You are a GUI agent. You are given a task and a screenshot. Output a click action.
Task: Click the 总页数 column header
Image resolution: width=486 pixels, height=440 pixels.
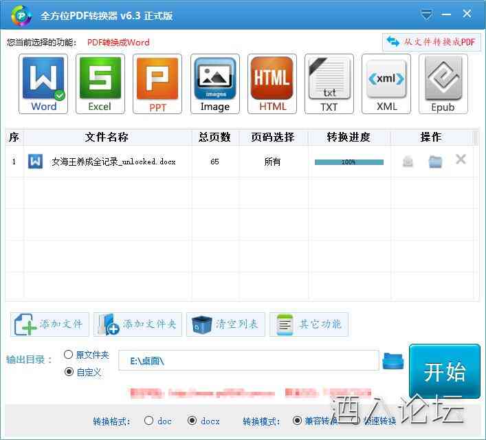pyautogui.click(x=214, y=137)
